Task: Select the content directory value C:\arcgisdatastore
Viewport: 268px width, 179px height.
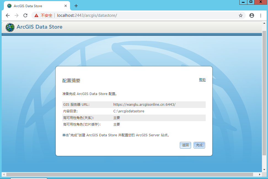Action: [x=129, y=111]
